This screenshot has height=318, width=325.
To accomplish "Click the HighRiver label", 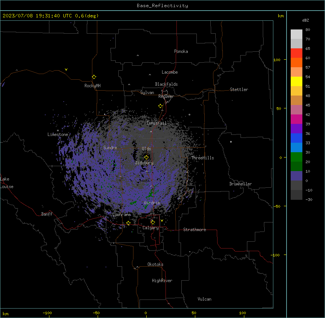I will (162, 281).
